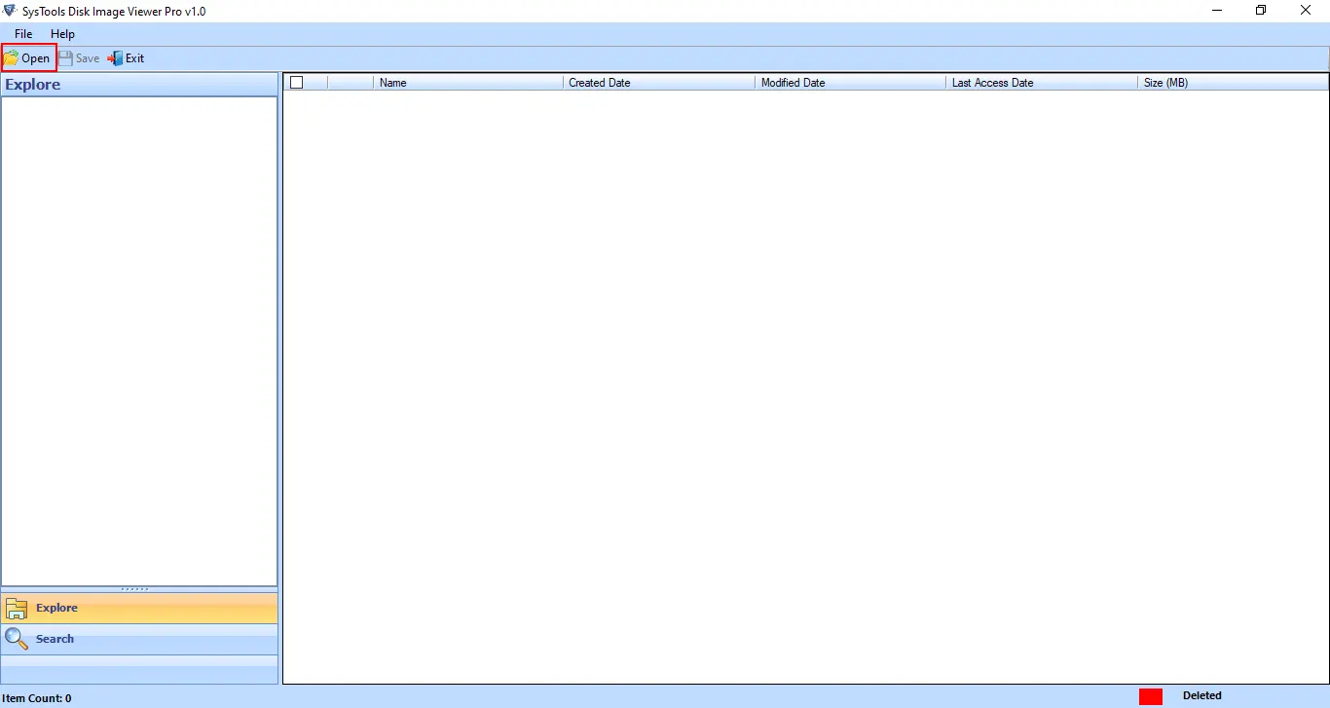Screen dimensions: 1330x708
Task: Click the Explore panel header title
Action: pos(33,85)
